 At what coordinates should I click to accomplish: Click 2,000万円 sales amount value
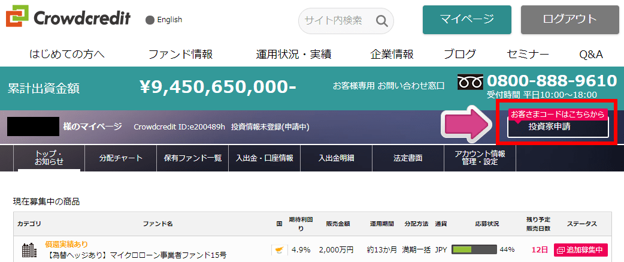coord(336,250)
